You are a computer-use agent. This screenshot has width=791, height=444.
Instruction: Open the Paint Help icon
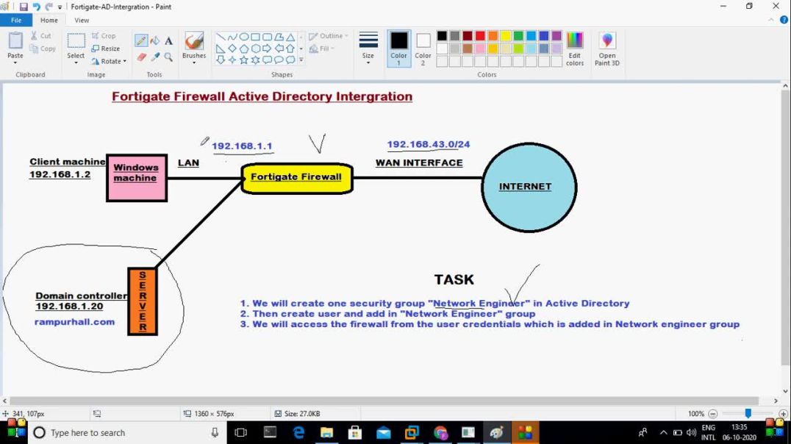[784, 20]
